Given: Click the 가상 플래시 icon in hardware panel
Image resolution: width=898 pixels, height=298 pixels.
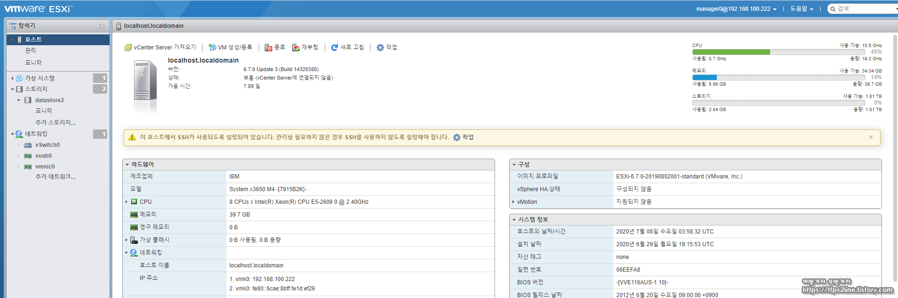Looking at the screenshot, I should click(134, 240).
